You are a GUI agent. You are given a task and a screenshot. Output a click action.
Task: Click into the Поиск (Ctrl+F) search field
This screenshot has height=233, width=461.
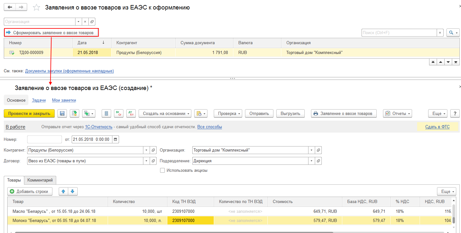[x=399, y=33]
